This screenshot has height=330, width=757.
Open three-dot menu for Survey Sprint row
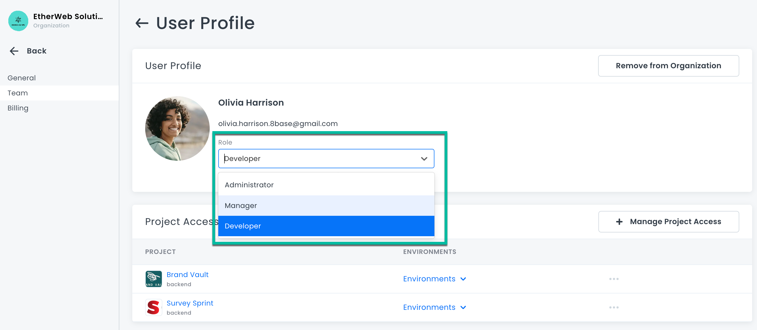[614, 307]
